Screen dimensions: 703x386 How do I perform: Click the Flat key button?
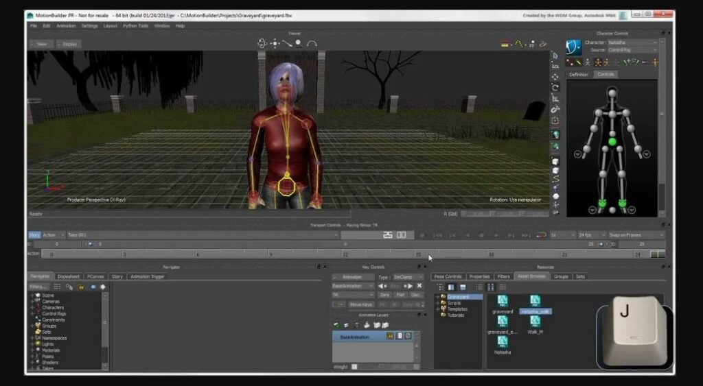(x=400, y=295)
